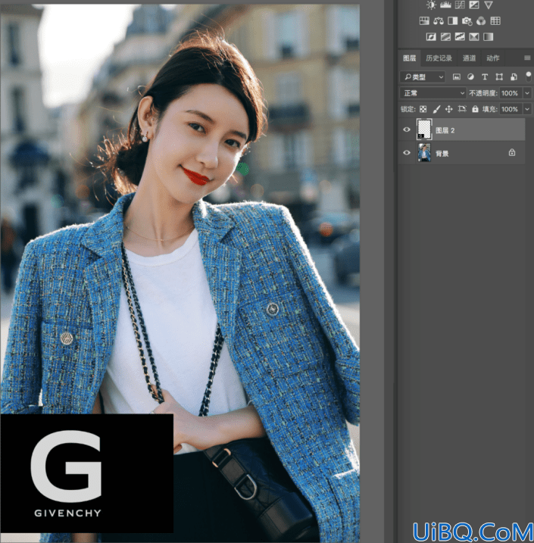
Task: Switch to 通道 tab
Action: (x=470, y=58)
